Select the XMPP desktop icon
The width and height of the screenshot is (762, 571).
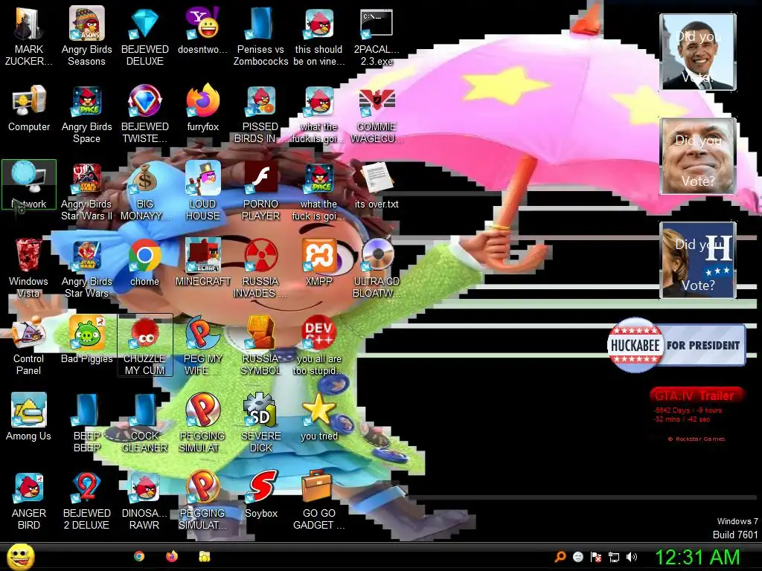(318, 262)
